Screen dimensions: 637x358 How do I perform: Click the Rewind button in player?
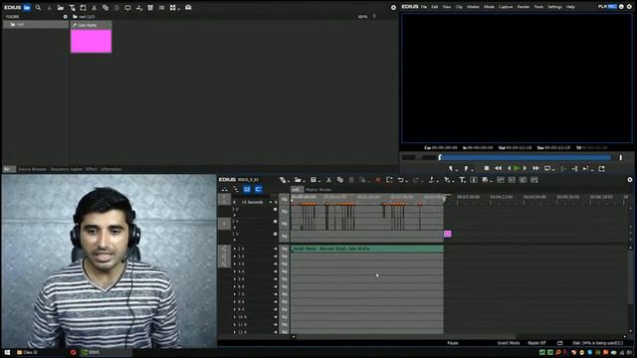pos(498,168)
